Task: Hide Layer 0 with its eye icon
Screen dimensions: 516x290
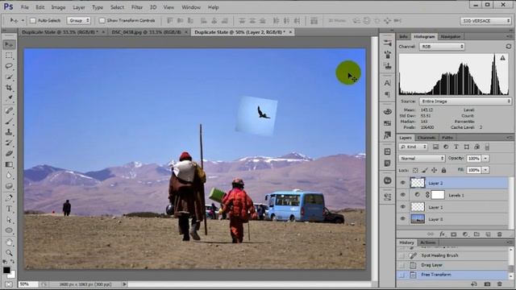Action: point(403,218)
